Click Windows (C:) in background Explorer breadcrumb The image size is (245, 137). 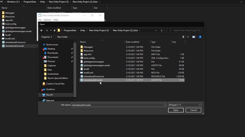(x=13, y=2)
